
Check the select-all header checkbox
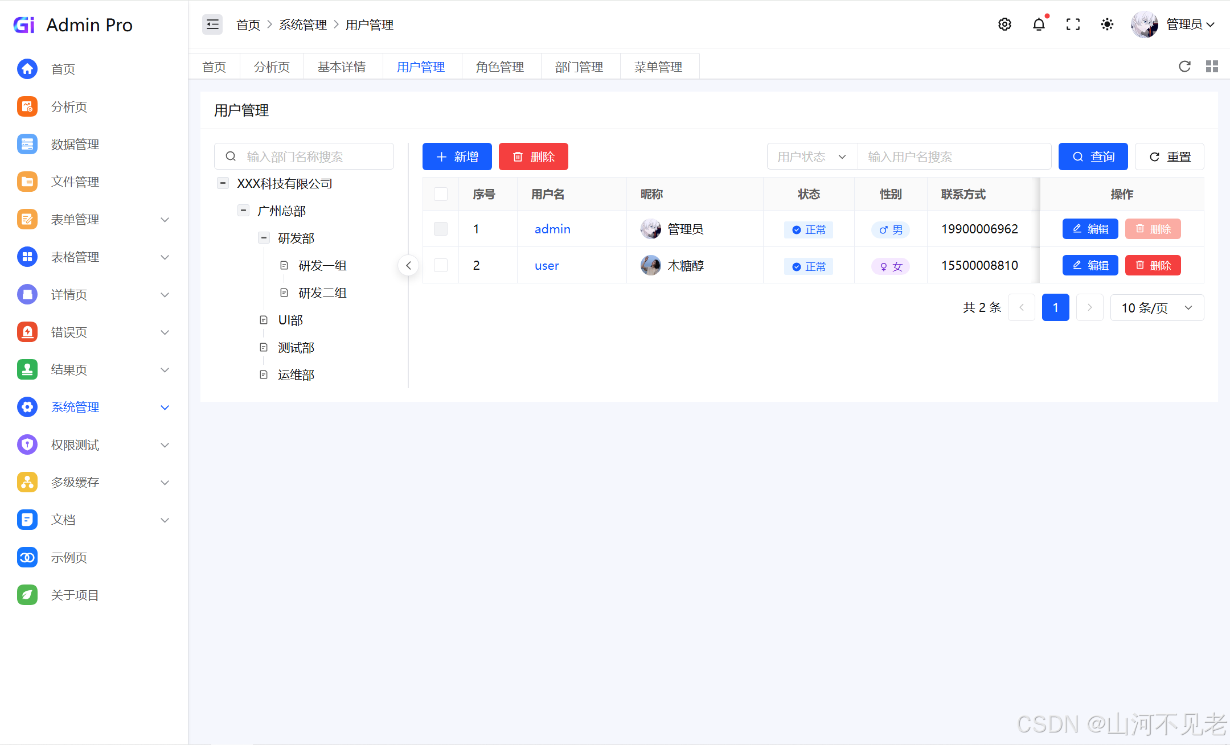pyautogui.click(x=441, y=194)
